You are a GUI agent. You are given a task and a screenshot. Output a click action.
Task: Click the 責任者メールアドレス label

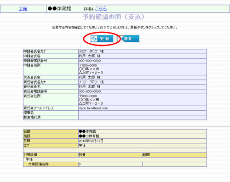pyautogui.click(x=39, y=108)
